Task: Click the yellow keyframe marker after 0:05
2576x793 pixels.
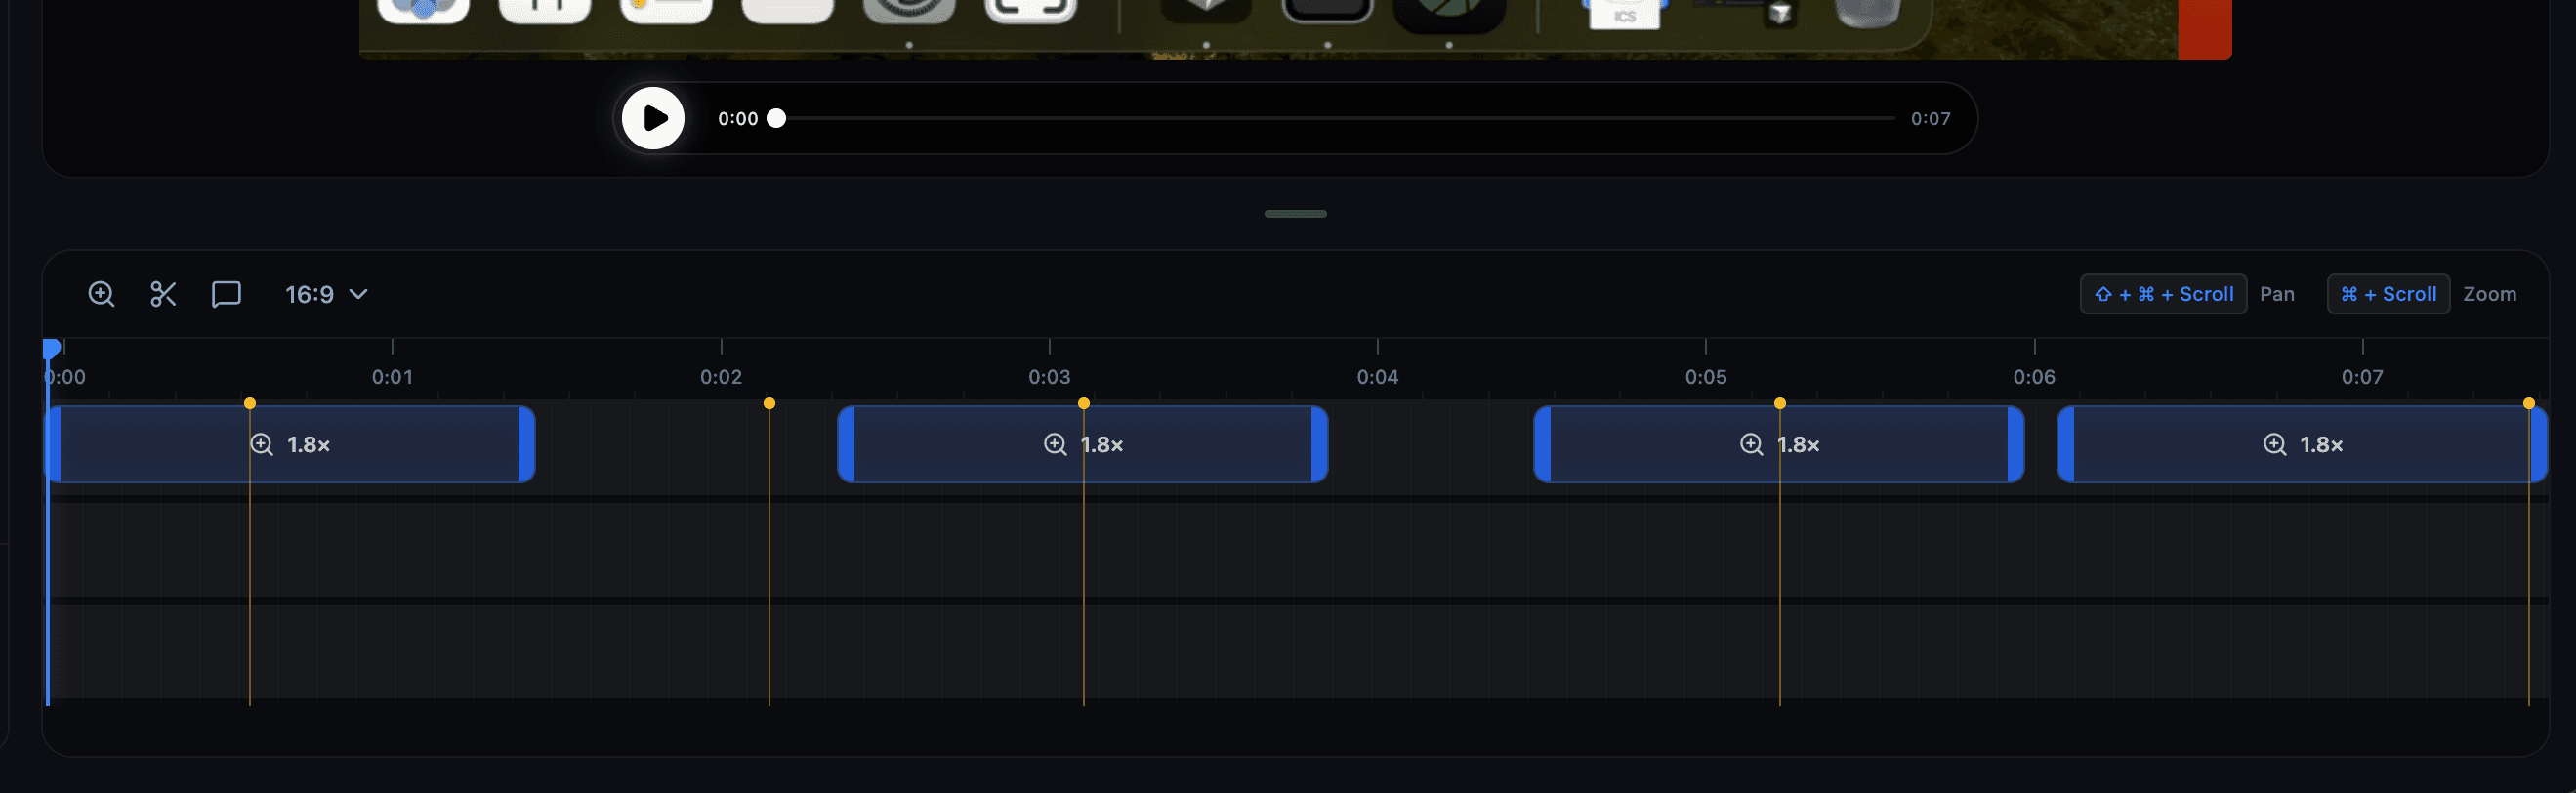Action: point(1780,403)
